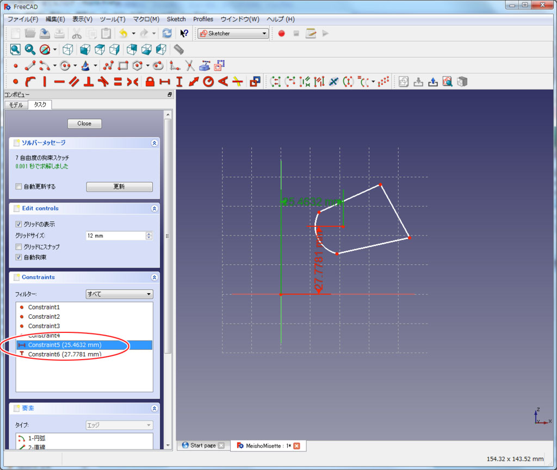
Task: Open the draw style dropdown arrow
Action: [55, 50]
